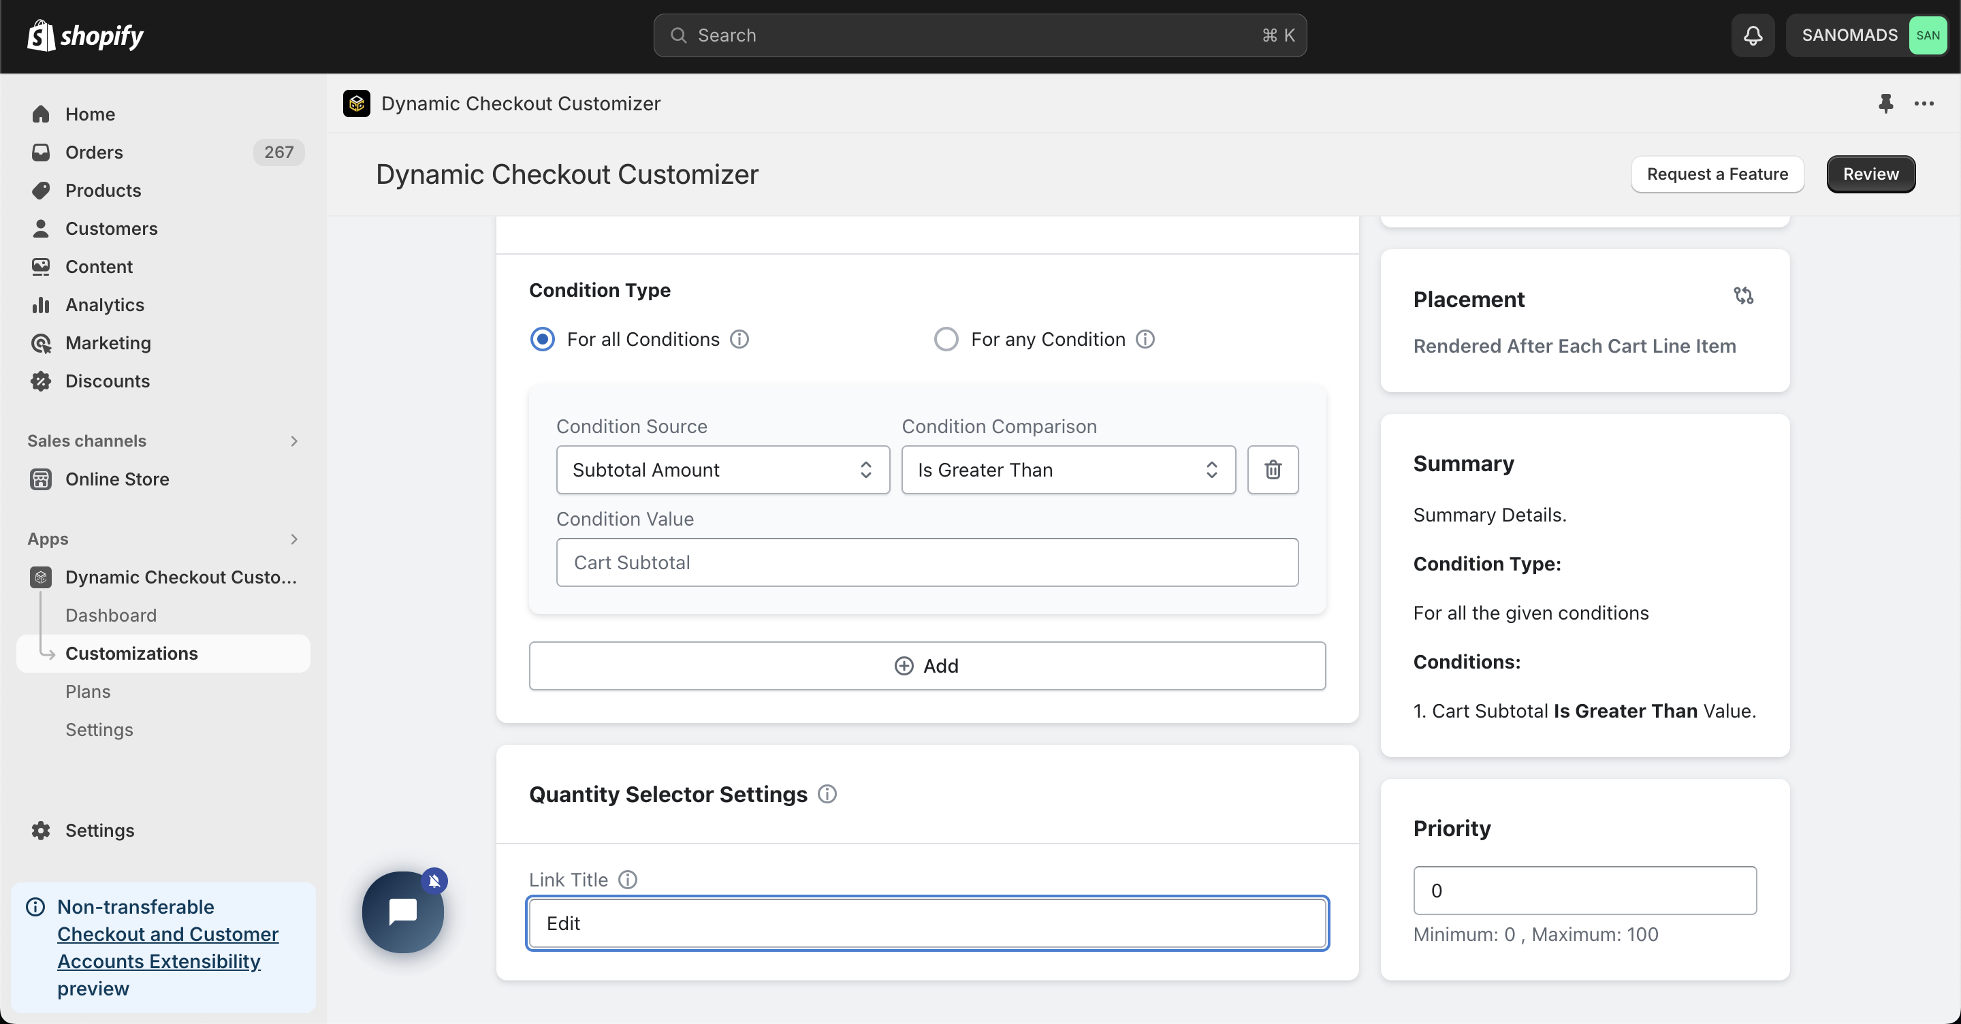1961x1024 pixels.
Task: Click the Dynamic Checkout Customizer app icon in header
Action: pyautogui.click(x=356, y=103)
